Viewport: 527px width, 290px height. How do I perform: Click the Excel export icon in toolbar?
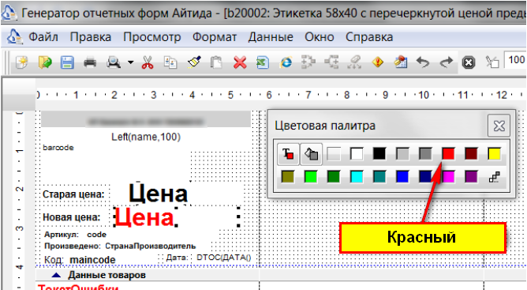263,62
